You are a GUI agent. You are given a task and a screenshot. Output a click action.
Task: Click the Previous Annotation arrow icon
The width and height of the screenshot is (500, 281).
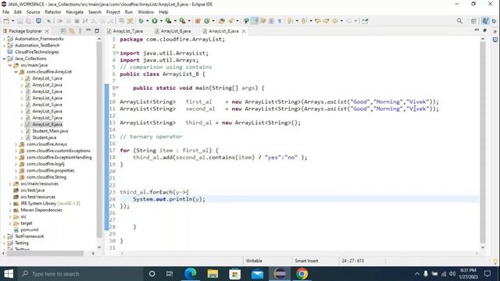coord(304,21)
